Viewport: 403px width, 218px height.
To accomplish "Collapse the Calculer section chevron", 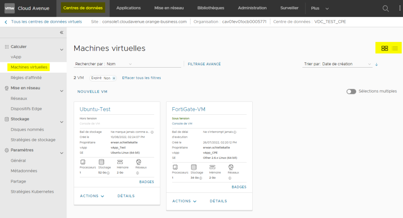I will point(61,49).
